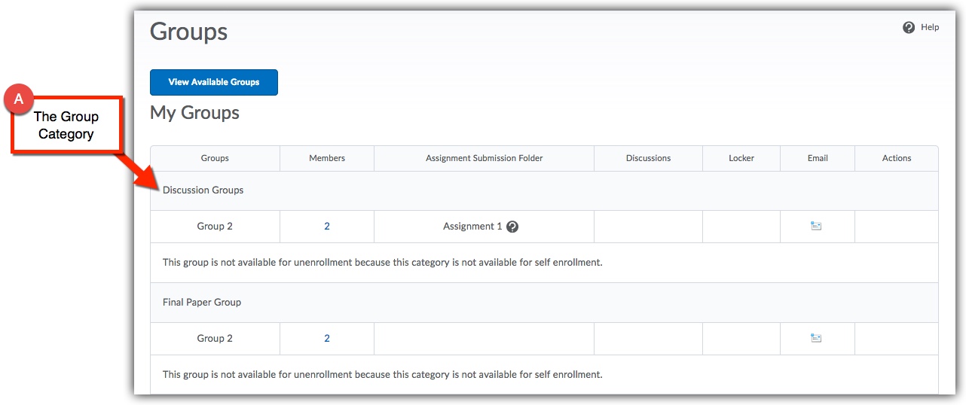Open members count link for Discussion Groups
Screen dimensions: 966x405
(327, 227)
